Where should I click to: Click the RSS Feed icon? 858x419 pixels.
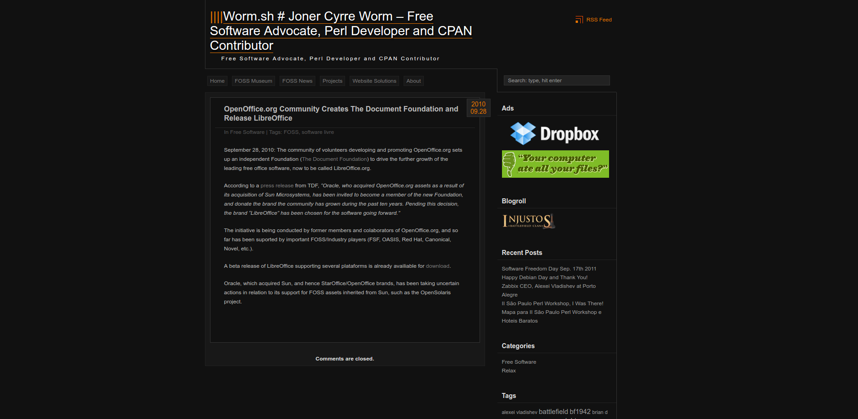[579, 20]
